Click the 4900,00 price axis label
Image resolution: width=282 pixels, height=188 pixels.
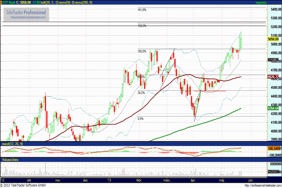(276, 53)
